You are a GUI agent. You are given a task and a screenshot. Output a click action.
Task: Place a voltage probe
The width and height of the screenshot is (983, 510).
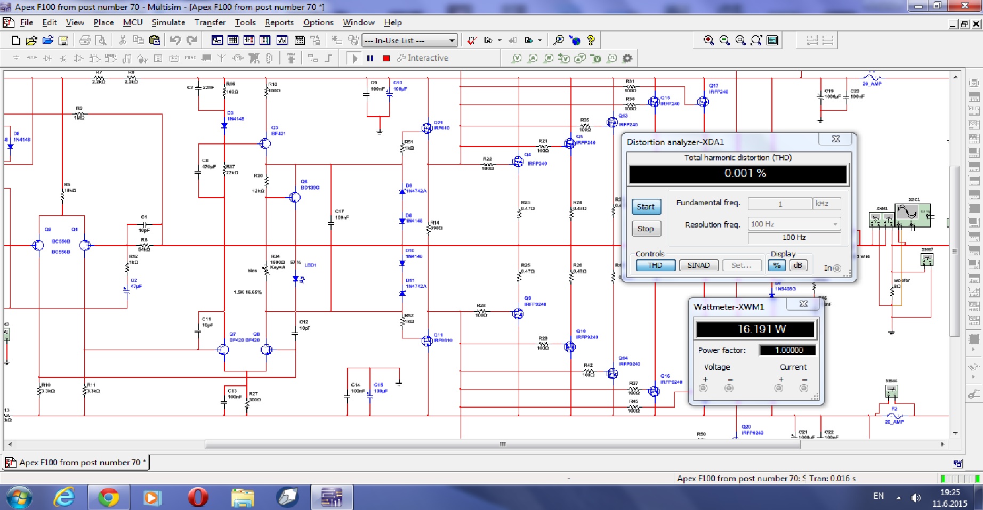coord(517,58)
